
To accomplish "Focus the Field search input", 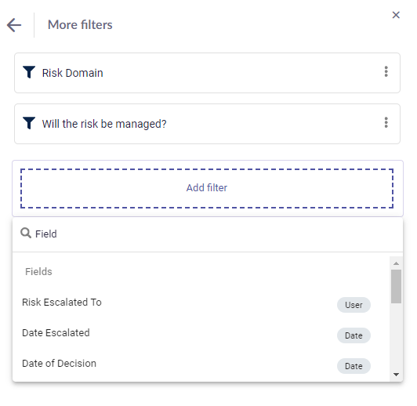I will (208, 234).
